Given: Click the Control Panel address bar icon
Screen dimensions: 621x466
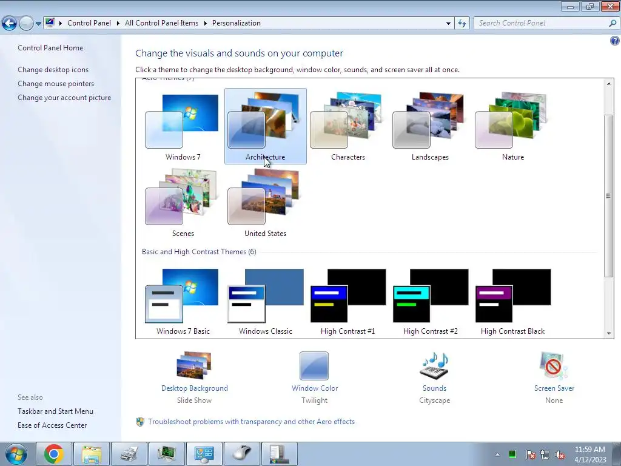Looking at the screenshot, I should (x=50, y=23).
